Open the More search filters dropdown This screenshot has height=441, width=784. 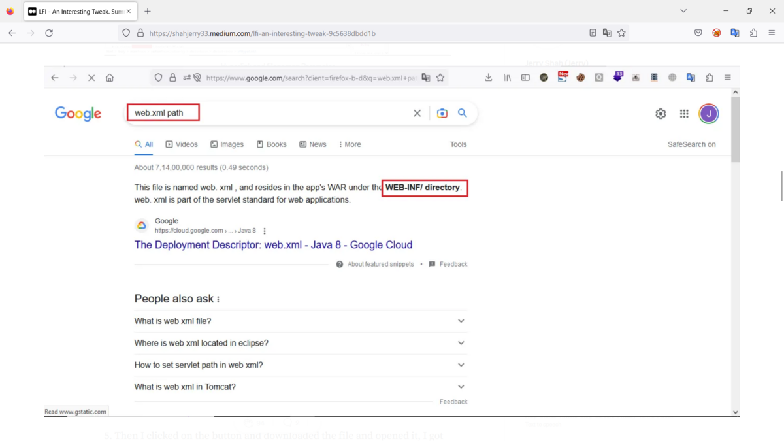click(350, 144)
